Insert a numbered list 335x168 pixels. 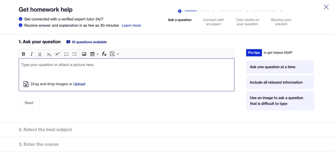66,54
